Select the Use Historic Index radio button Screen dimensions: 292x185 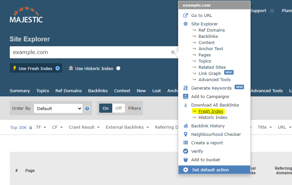(x=118, y=68)
